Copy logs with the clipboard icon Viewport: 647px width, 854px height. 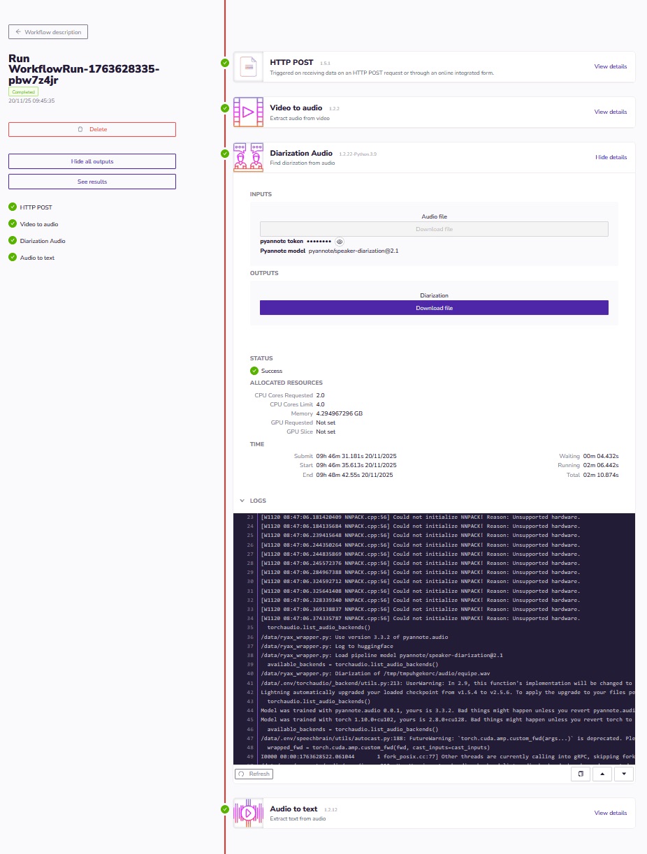(x=580, y=774)
